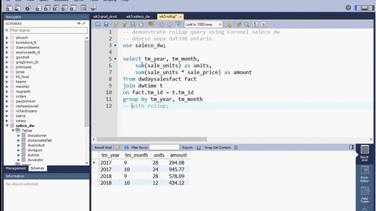Execute statement under the cursor
Image resolution: width=376 pixels, height=211 pixels.
pos(125,25)
